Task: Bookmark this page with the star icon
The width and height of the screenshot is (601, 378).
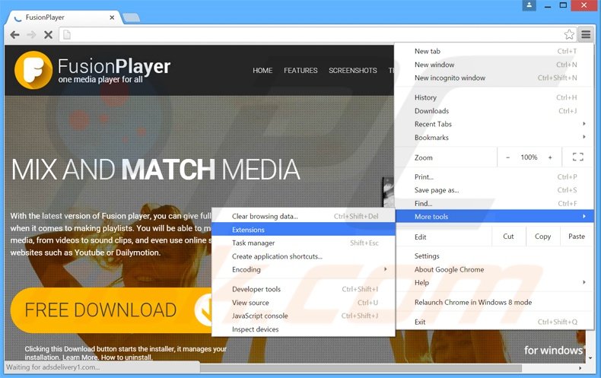Action: [569, 34]
